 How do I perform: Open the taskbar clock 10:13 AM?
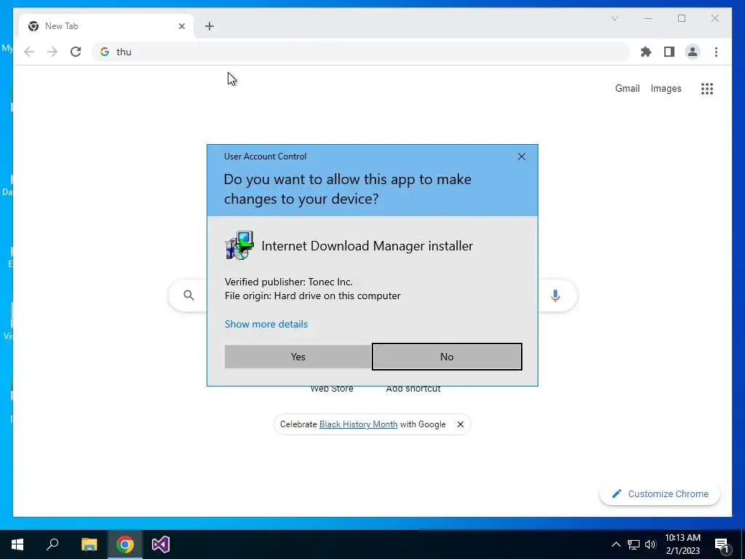point(682,544)
